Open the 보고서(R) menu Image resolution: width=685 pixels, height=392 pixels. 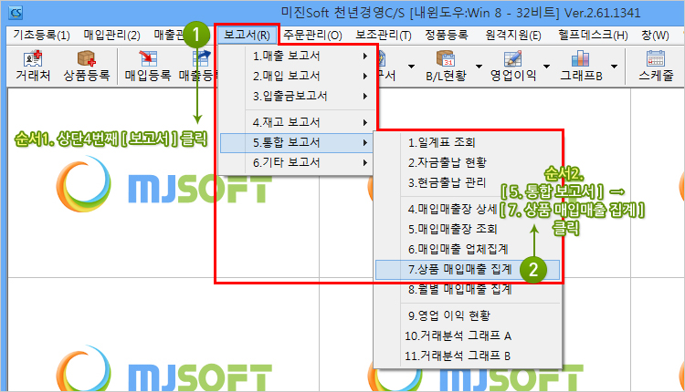247,35
